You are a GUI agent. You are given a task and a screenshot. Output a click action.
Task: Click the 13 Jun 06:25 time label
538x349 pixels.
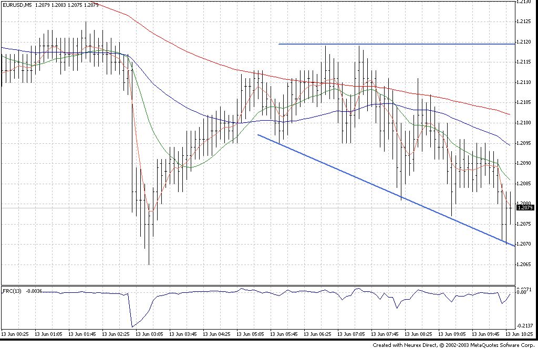[x=318, y=334]
